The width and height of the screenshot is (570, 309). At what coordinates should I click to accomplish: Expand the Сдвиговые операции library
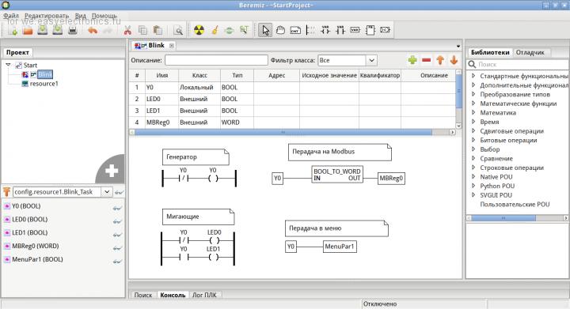tap(473, 130)
